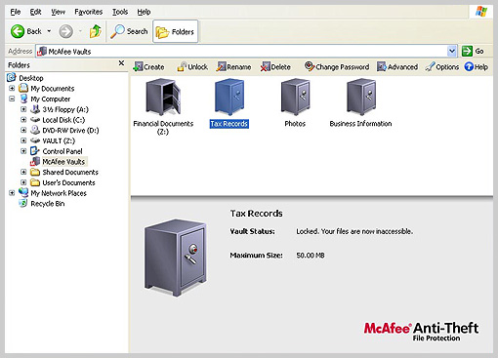Open the Edit menu
Screen dimensions: 498x358
point(35,12)
